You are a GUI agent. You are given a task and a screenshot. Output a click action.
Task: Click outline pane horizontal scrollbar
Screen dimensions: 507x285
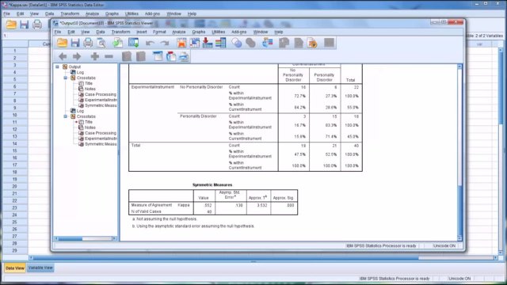(x=86, y=238)
